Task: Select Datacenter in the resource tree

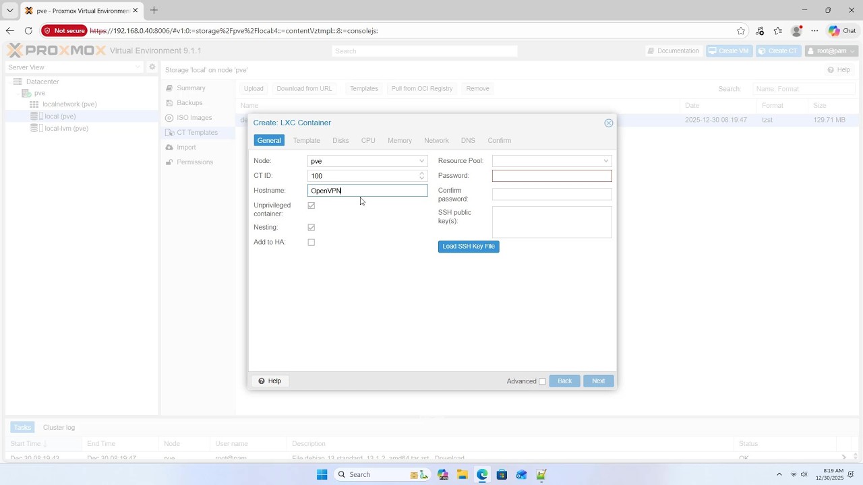Action: [x=42, y=82]
